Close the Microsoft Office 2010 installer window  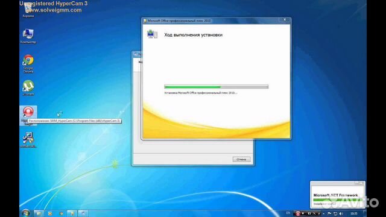point(285,20)
